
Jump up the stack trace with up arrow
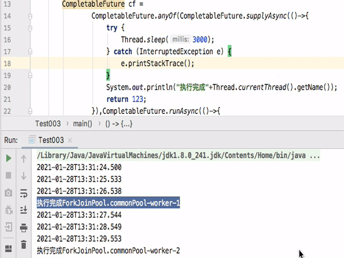(x=24, y=159)
